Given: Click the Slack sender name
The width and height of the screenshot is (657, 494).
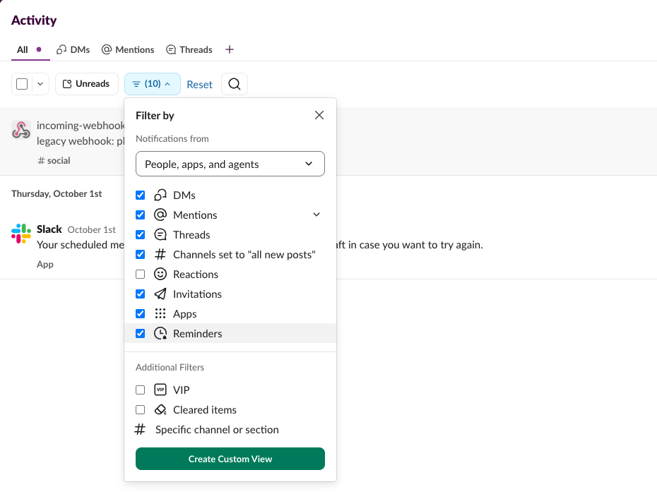Looking at the screenshot, I should (x=49, y=229).
